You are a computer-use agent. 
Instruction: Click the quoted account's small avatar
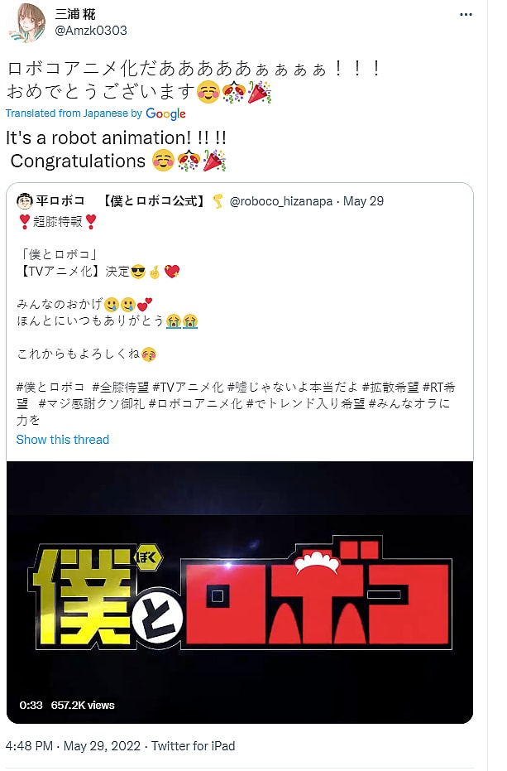click(25, 201)
